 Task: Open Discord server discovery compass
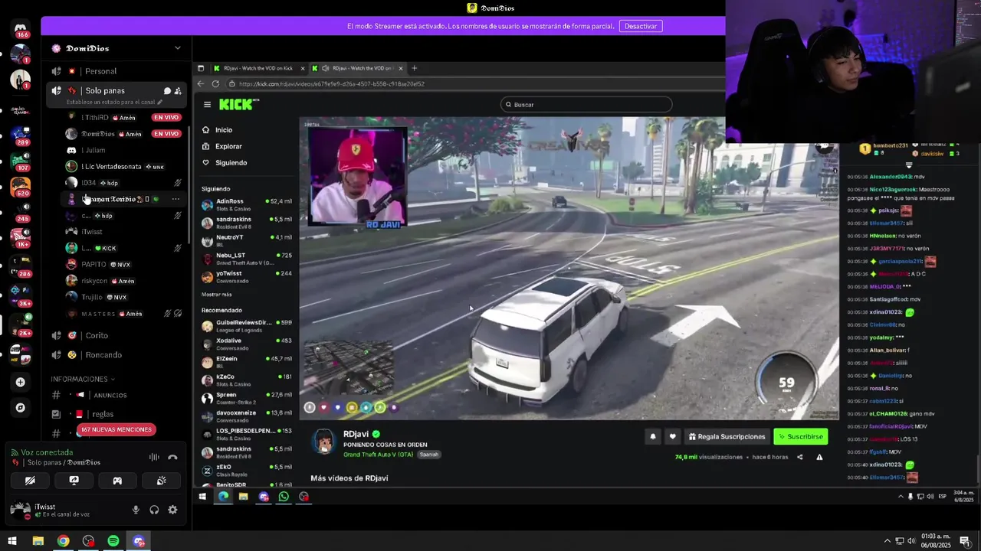[21, 408]
